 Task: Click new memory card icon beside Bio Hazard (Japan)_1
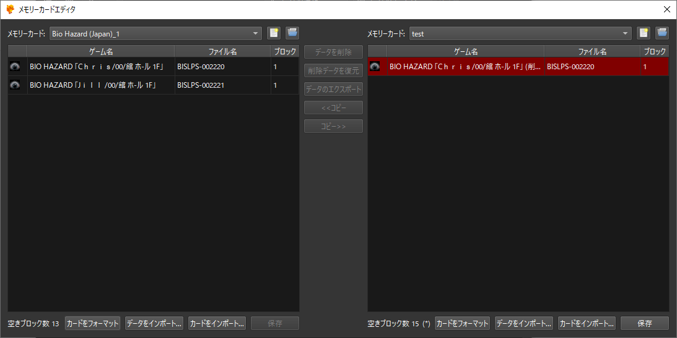[274, 33]
